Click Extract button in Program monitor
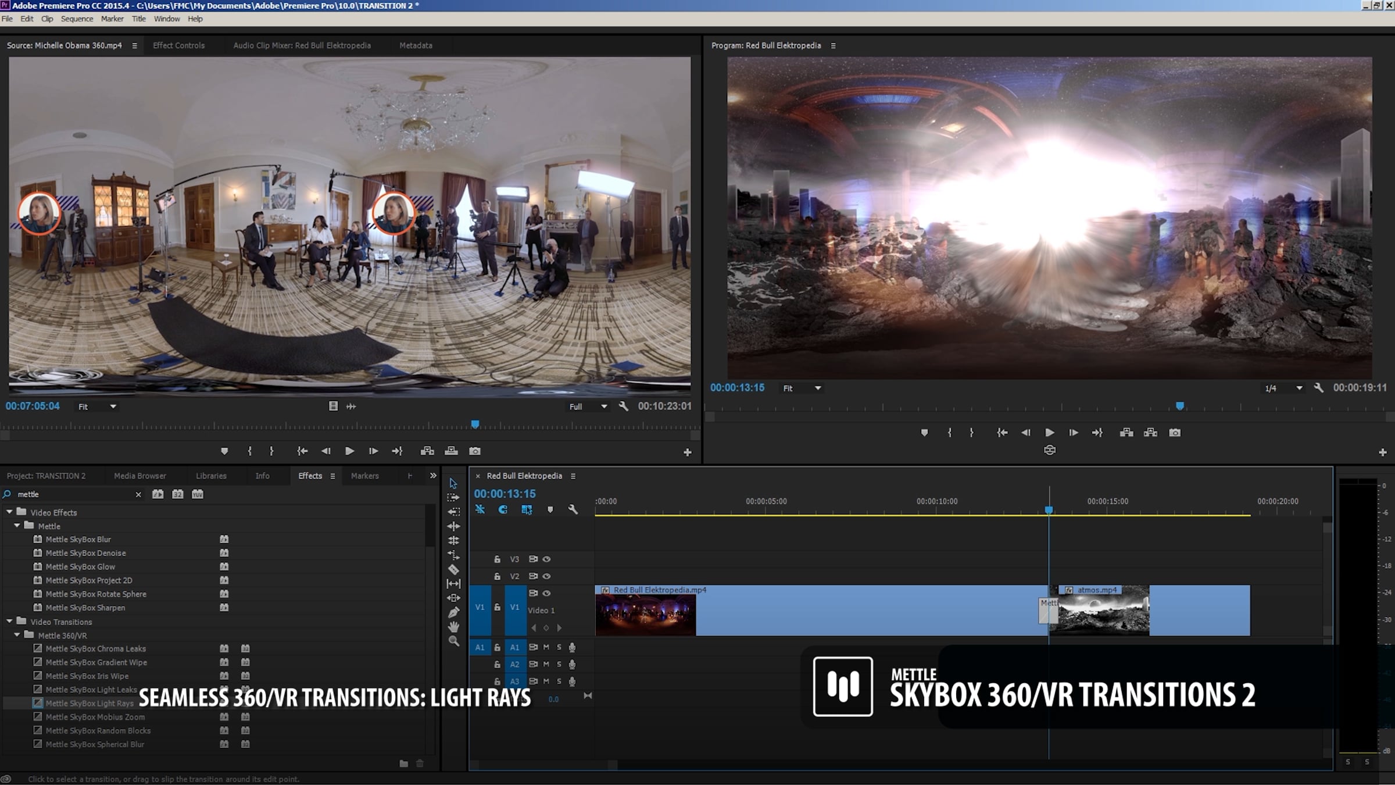 click(x=1150, y=433)
